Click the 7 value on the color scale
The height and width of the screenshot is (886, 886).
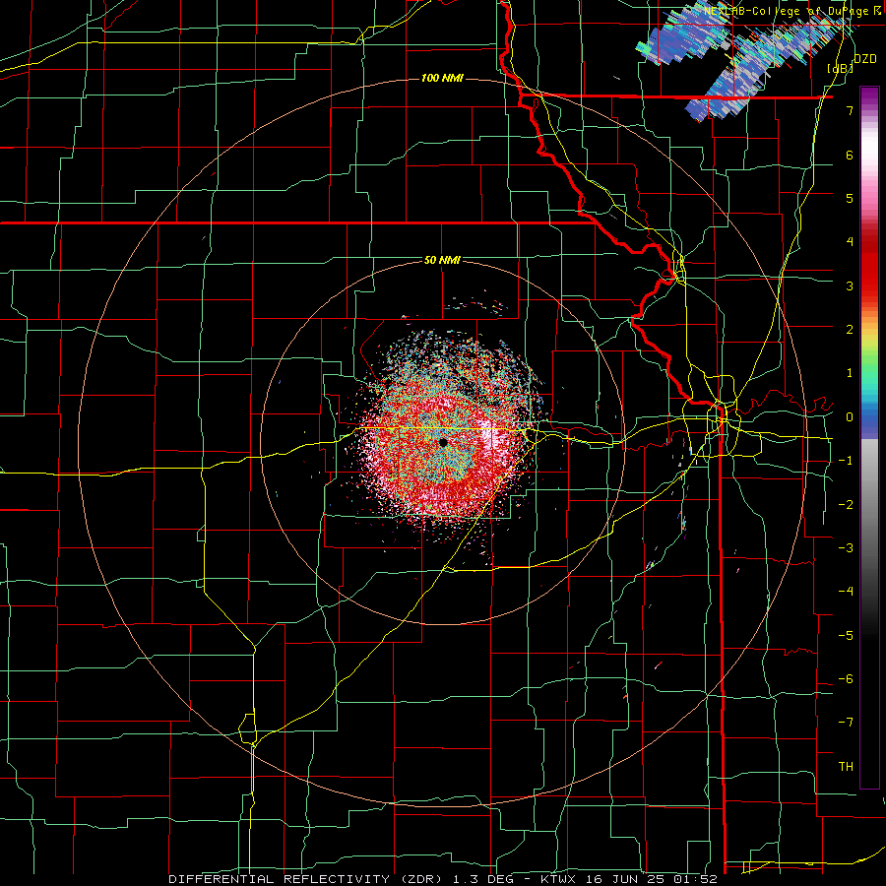click(850, 110)
